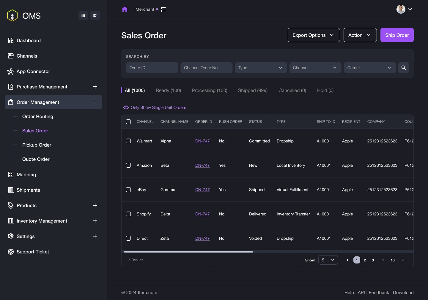The image size is (428, 300).
Task: Open order DN-747 link for Amazon row
Action: 202,165
